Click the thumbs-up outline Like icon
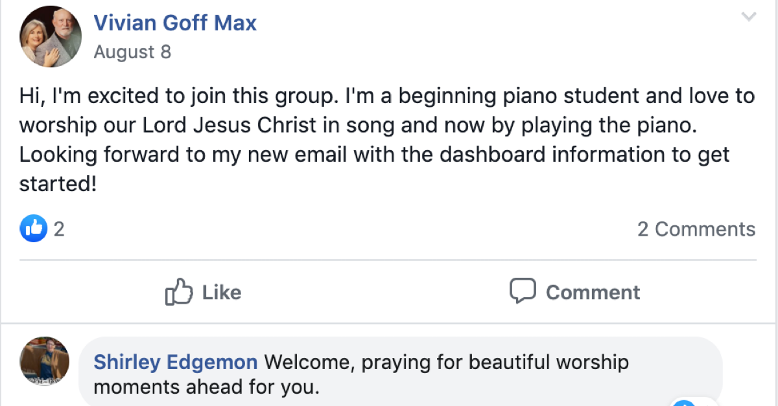This screenshot has height=406, width=778. pos(179,292)
